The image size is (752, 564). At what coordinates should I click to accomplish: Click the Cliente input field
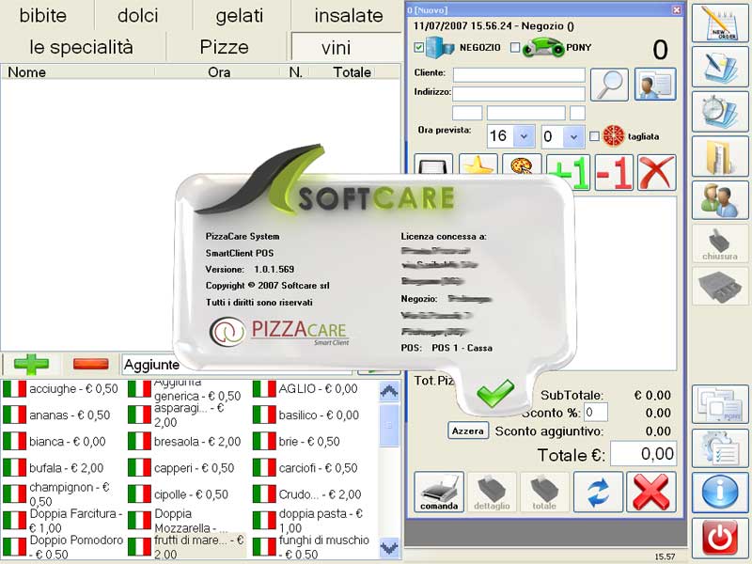tap(519, 75)
